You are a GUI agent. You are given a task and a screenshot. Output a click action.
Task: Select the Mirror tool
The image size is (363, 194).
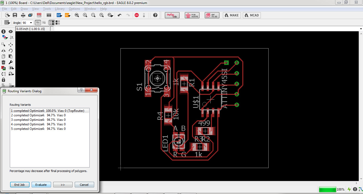click(3, 50)
